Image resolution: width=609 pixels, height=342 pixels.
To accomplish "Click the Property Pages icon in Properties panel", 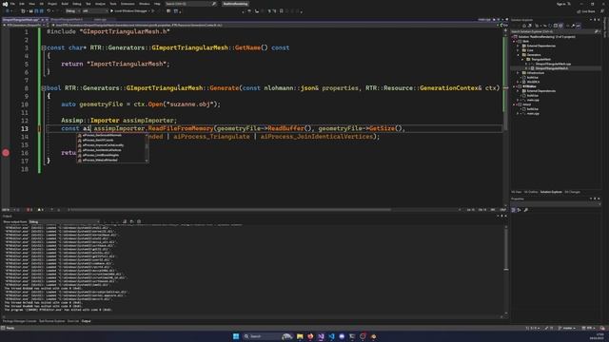I will (526, 210).
